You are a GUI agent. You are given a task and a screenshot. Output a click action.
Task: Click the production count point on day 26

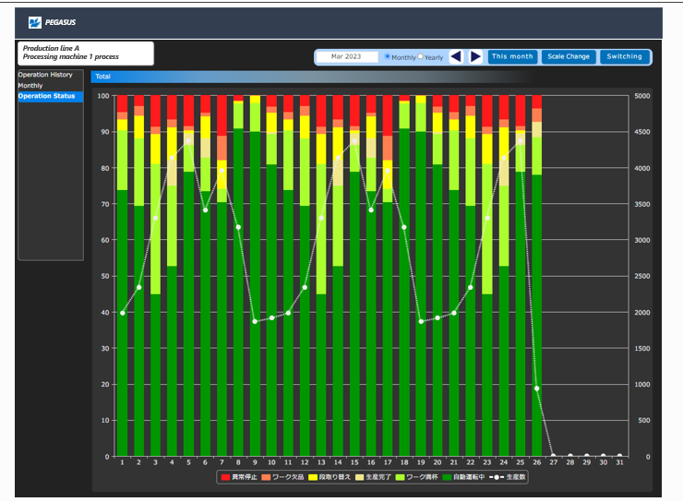pos(536,388)
